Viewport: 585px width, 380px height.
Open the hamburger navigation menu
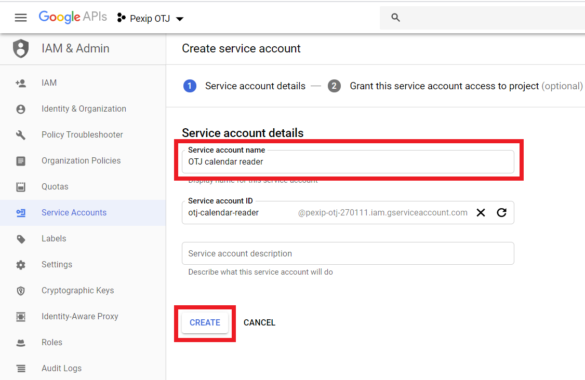click(21, 18)
